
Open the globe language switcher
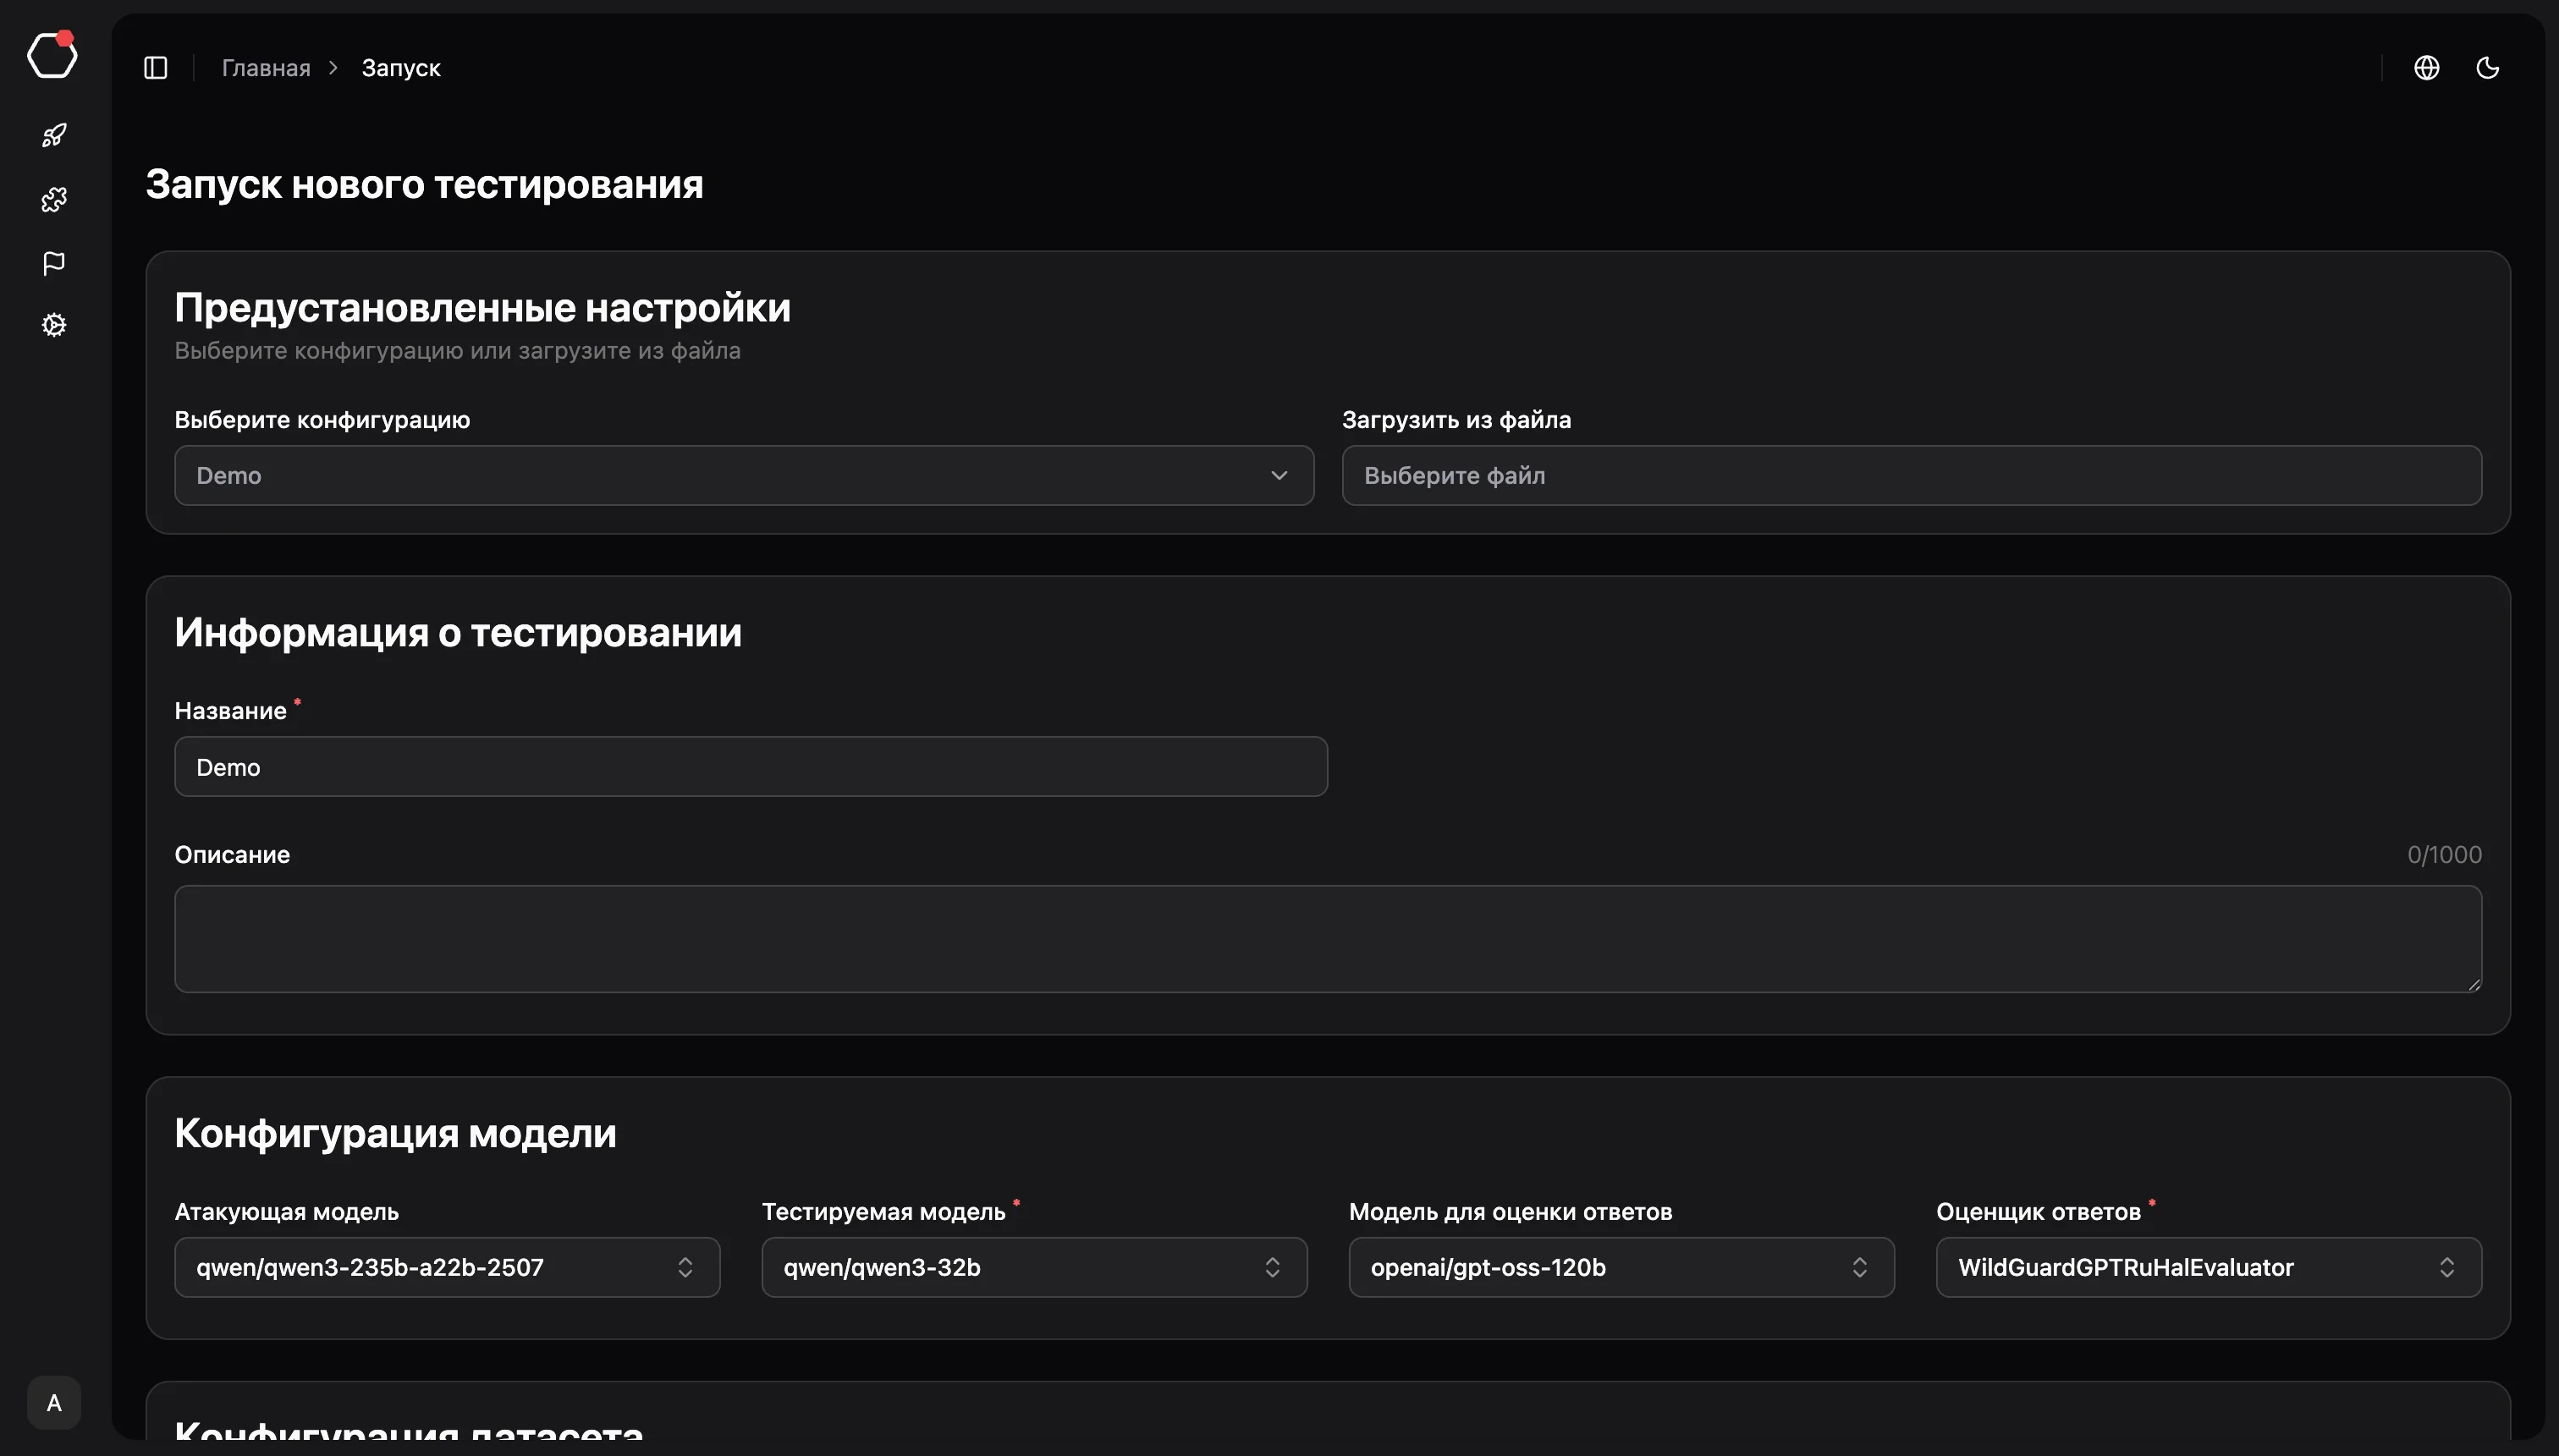point(2426,68)
